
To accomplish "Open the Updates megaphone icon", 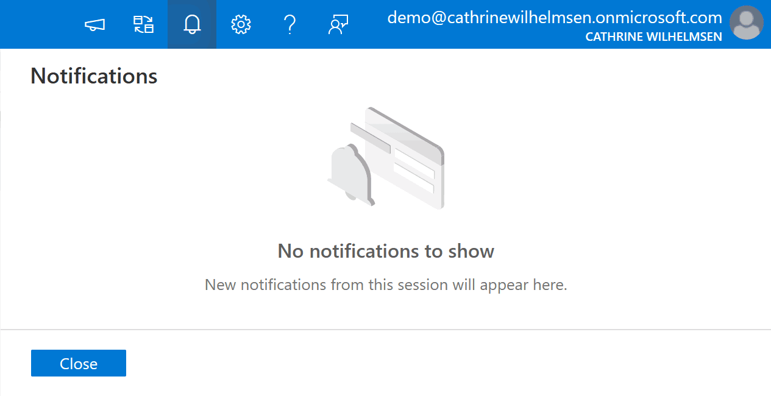I will tap(94, 24).
